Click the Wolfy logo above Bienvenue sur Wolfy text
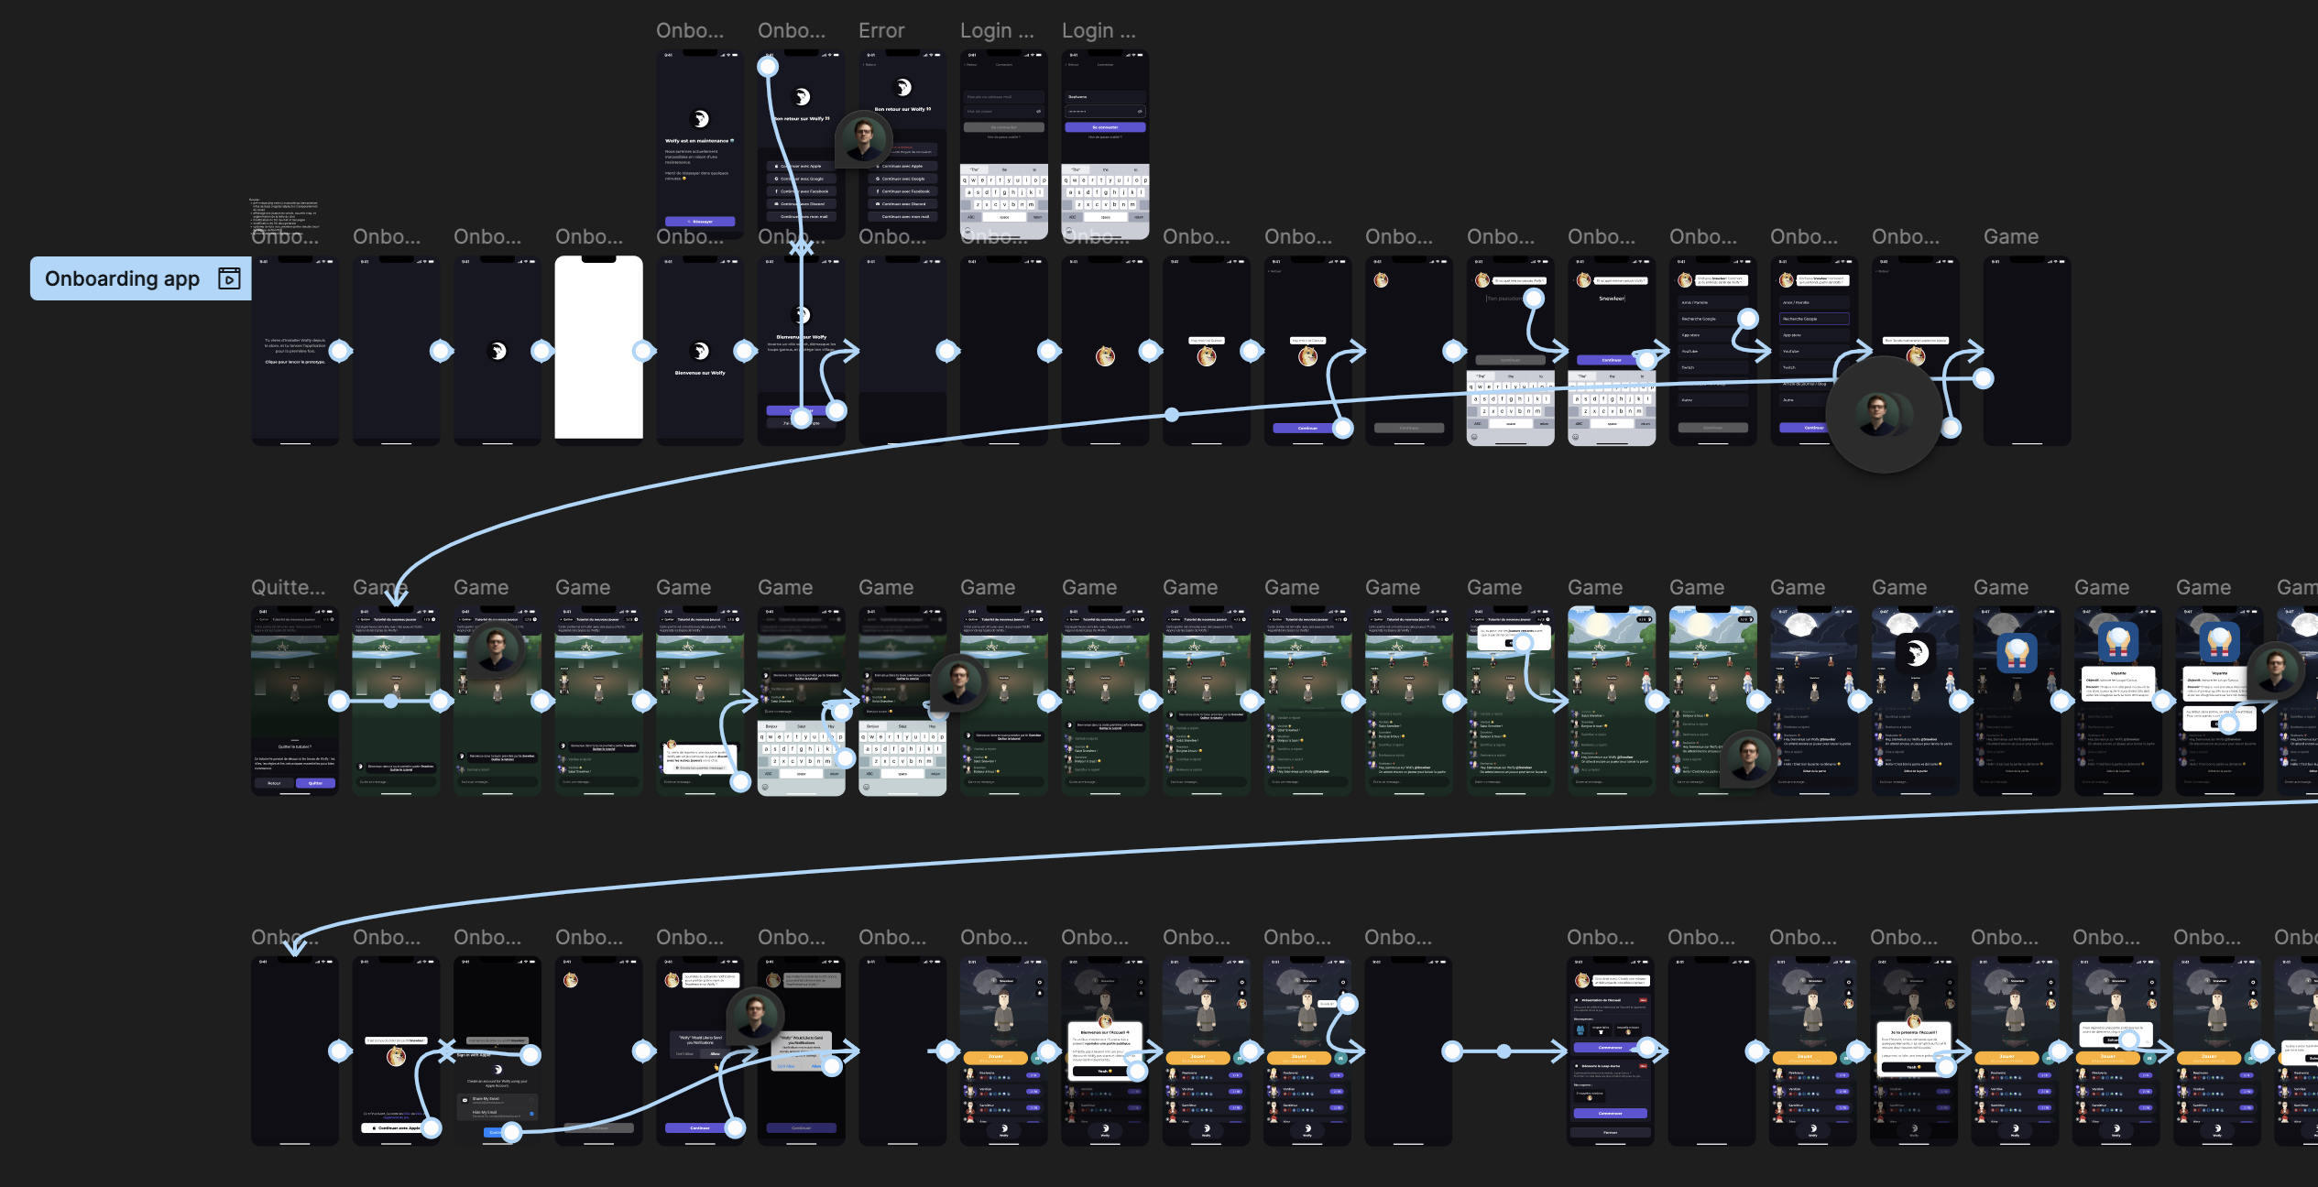Image resolution: width=2318 pixels, height=1187 pixels. coord(700,351)
